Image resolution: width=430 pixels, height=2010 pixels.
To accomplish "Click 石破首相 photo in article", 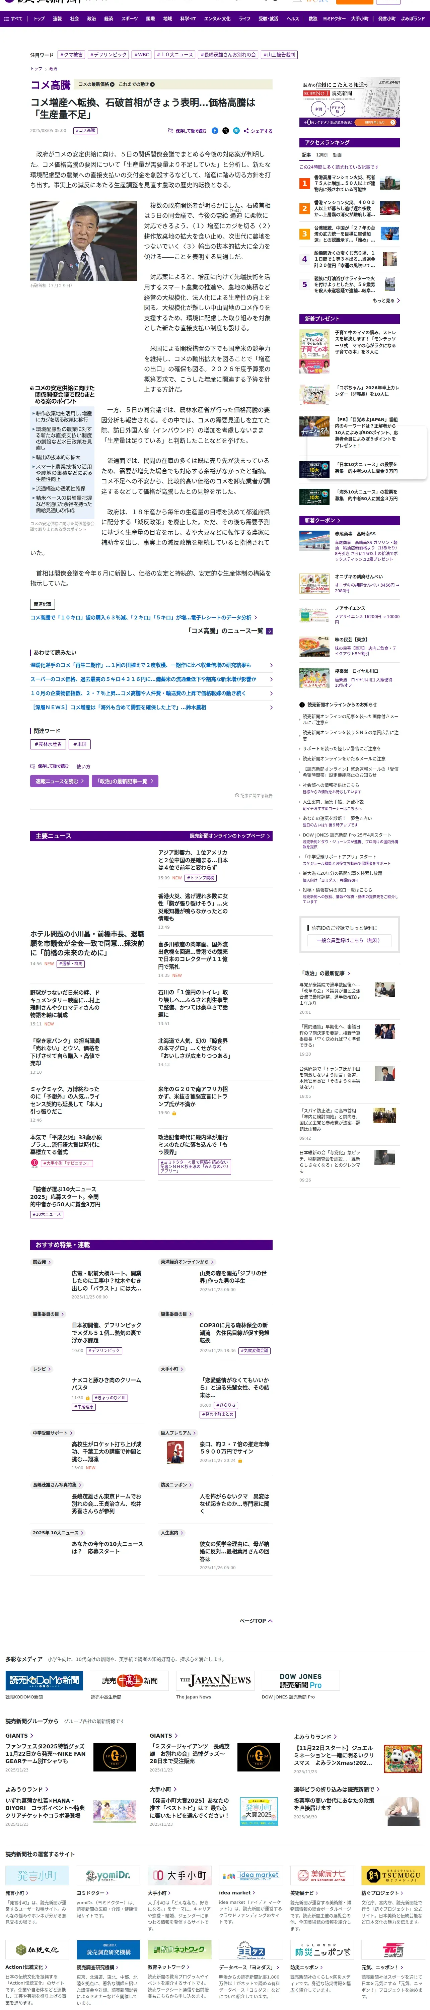I will point(83,241).
